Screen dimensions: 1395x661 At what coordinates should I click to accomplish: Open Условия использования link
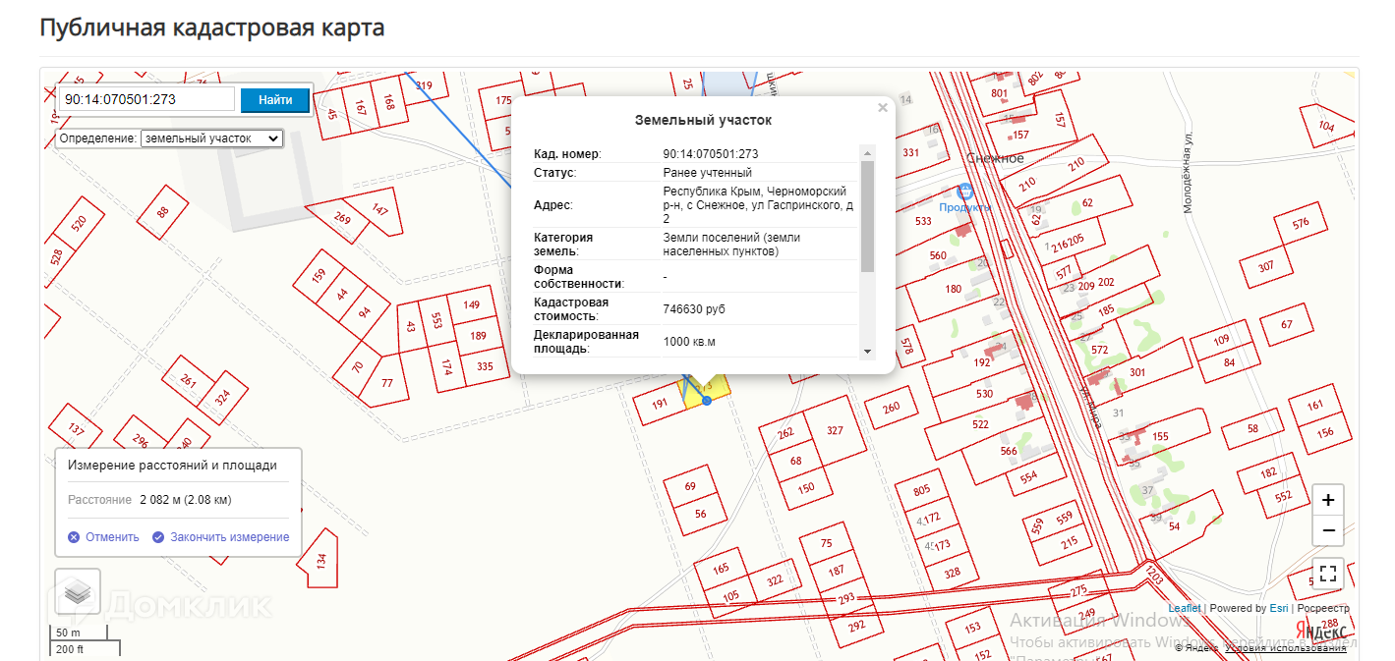coord(1286,647)
